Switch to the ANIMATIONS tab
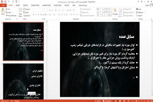The image size is (153, 102). pos(47,5)
